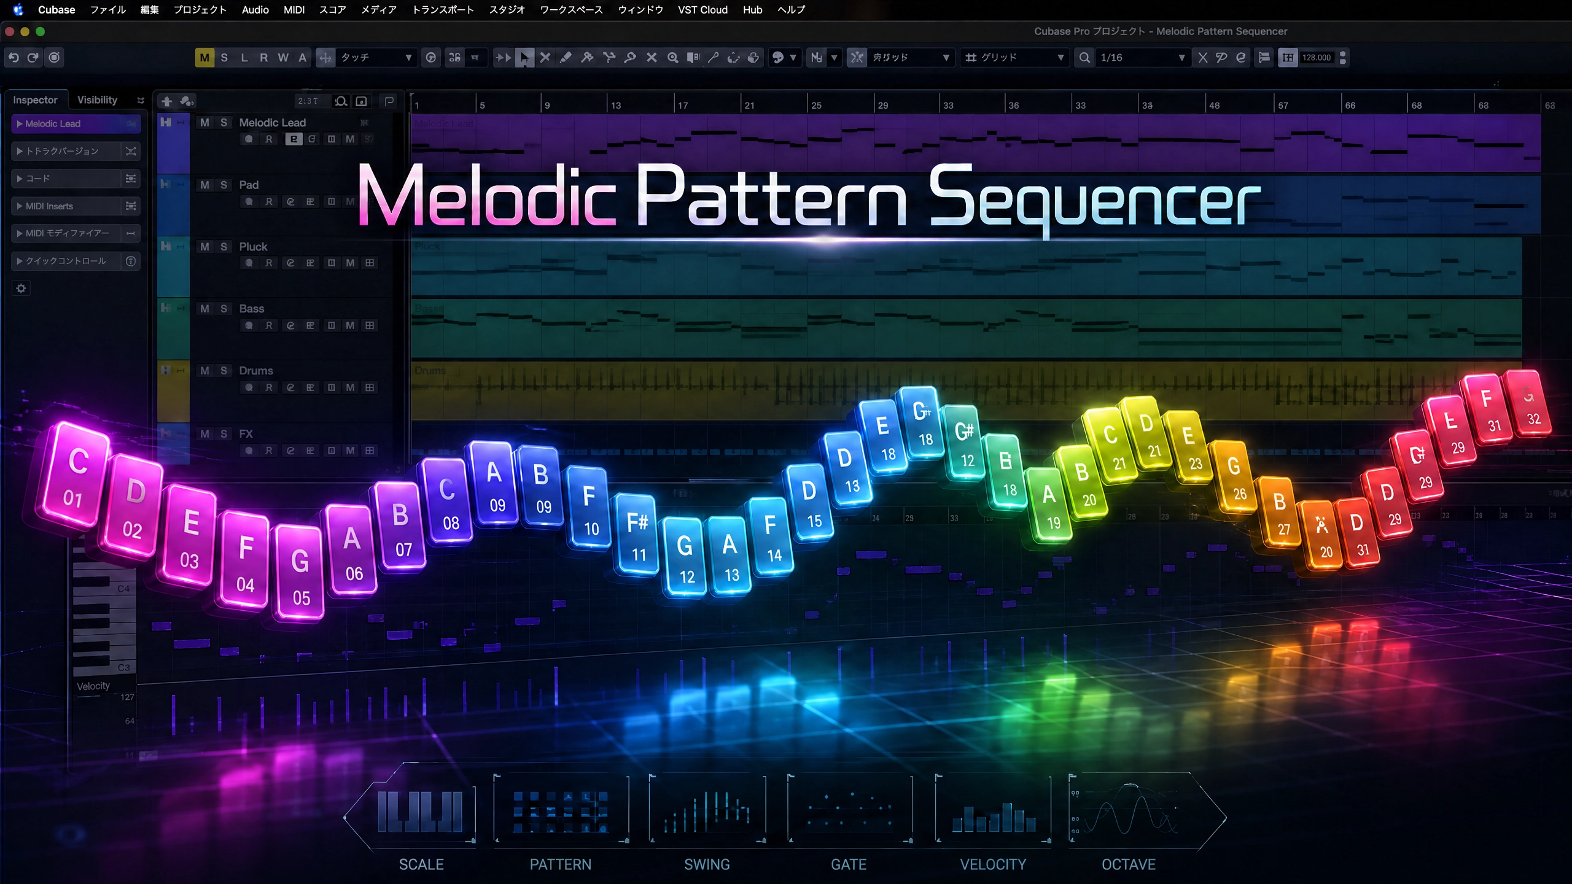The width and height of the screenshot is (1572, 884).
Task: Mute the Melodic Lead track
Action: click(204, 123)
